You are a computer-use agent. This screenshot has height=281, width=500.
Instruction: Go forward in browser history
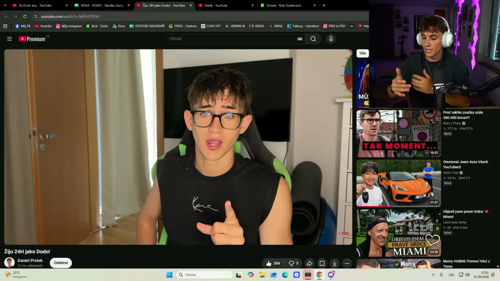15,16
